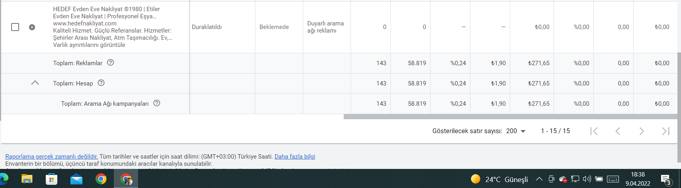Click the paused status icon for HEDEF ad
The width and height of the screenshot is (681, 188).
32,27
